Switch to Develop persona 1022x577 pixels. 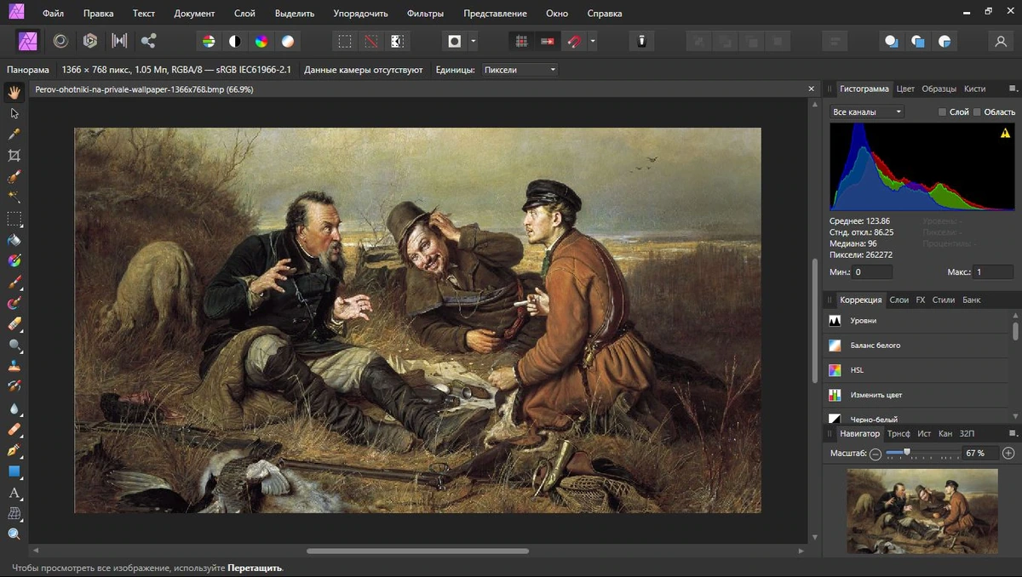(89, 40)
